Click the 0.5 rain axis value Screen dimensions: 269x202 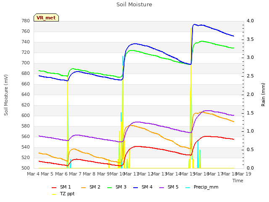tap(250, 150)
